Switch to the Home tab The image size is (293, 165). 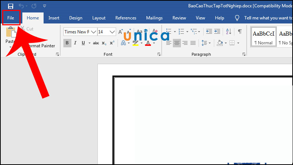point(33,18)
